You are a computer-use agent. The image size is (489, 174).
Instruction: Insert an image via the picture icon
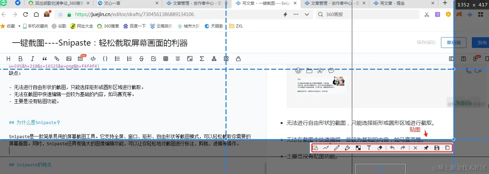pos(69,59)
